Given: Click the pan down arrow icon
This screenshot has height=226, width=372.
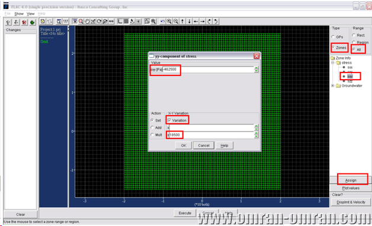Looking at the screenshot, I should 189,21.
